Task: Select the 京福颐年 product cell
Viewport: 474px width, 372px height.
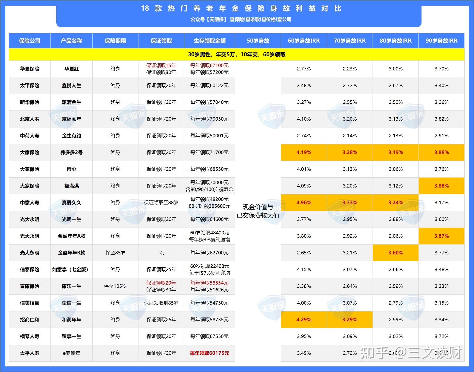Action: point(72,119)
